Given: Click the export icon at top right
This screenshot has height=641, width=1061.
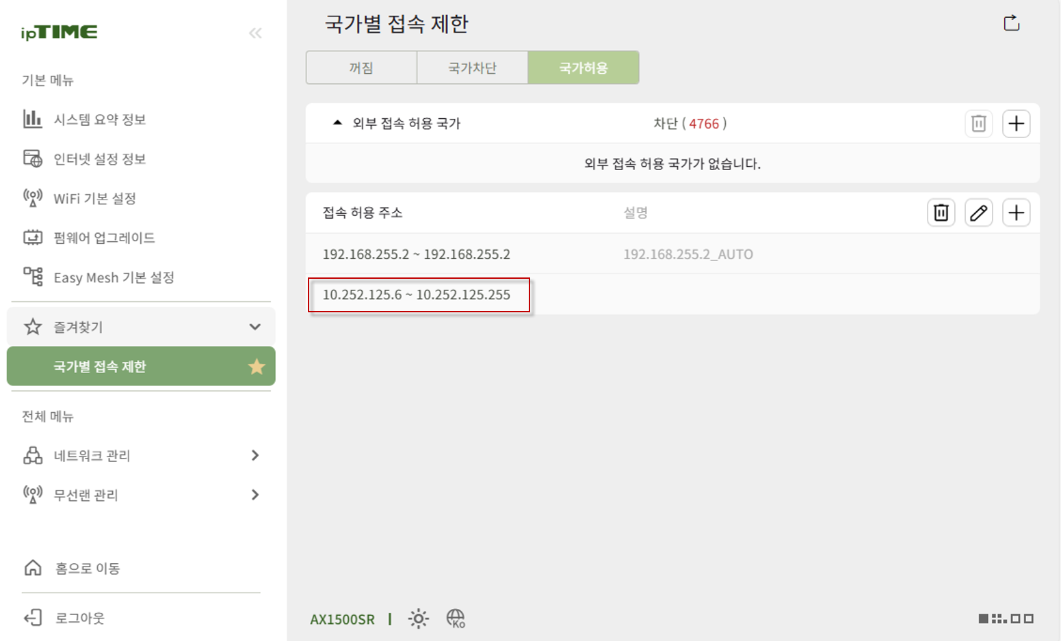Looking at the screenshot, I should 1011,23.
